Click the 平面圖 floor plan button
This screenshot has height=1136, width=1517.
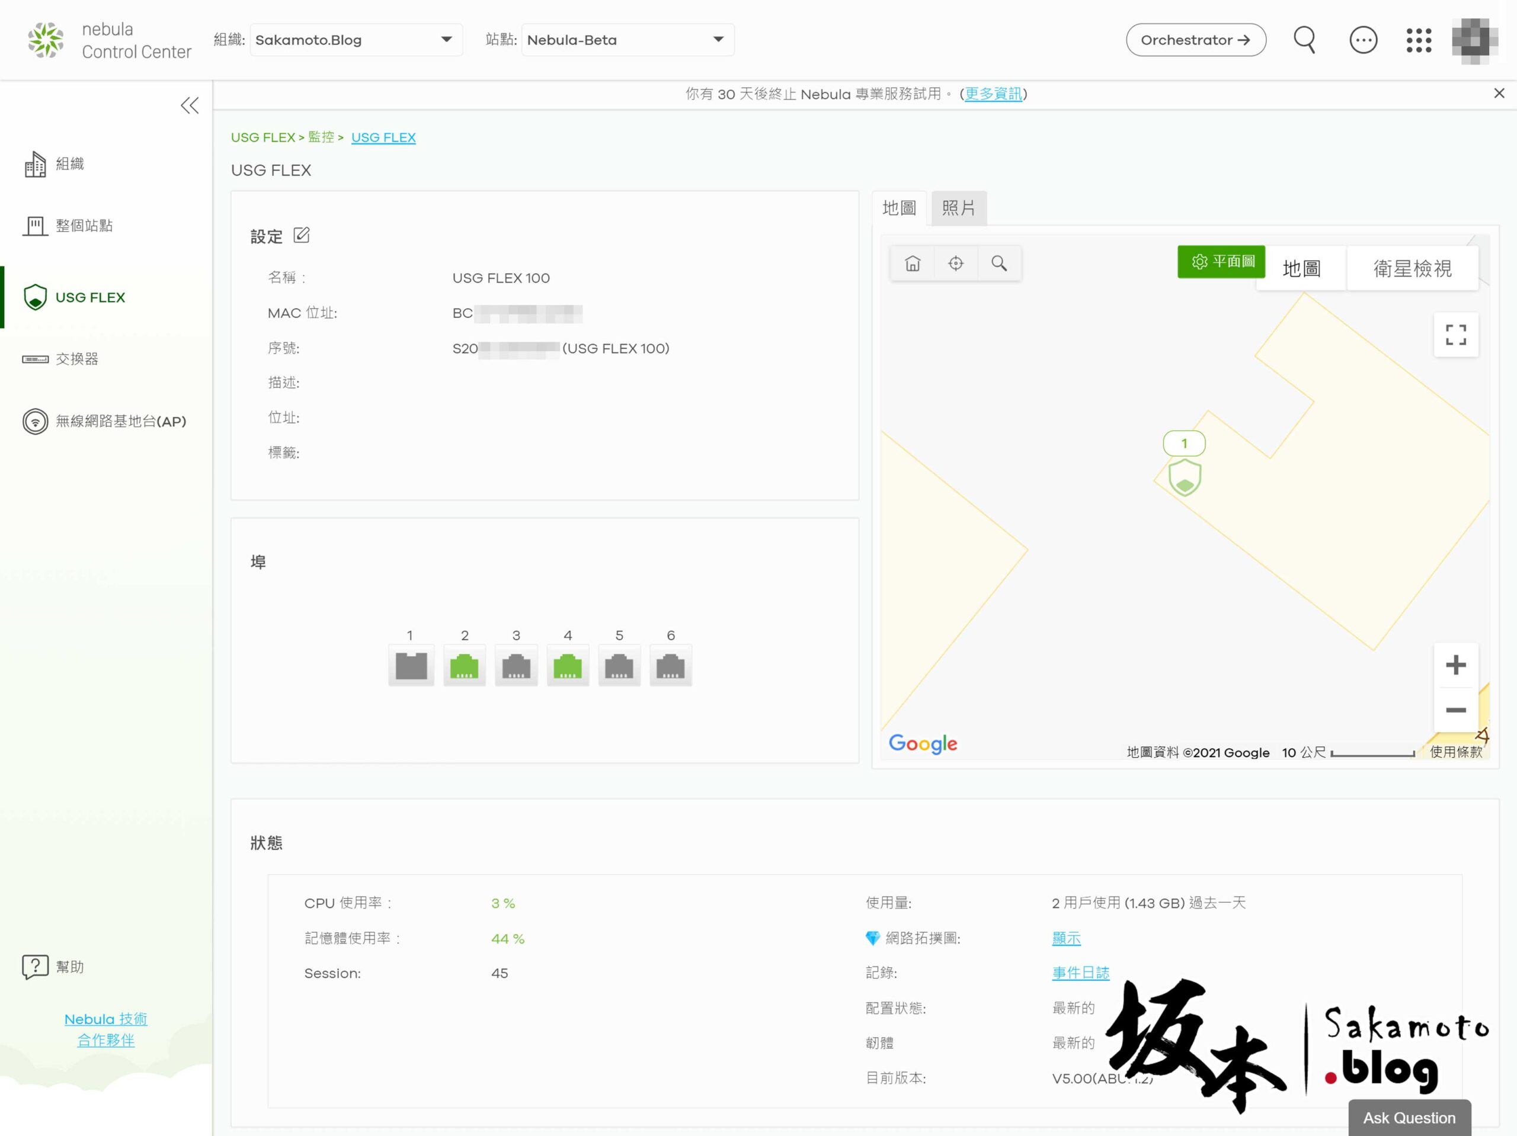coord(1221,262)
